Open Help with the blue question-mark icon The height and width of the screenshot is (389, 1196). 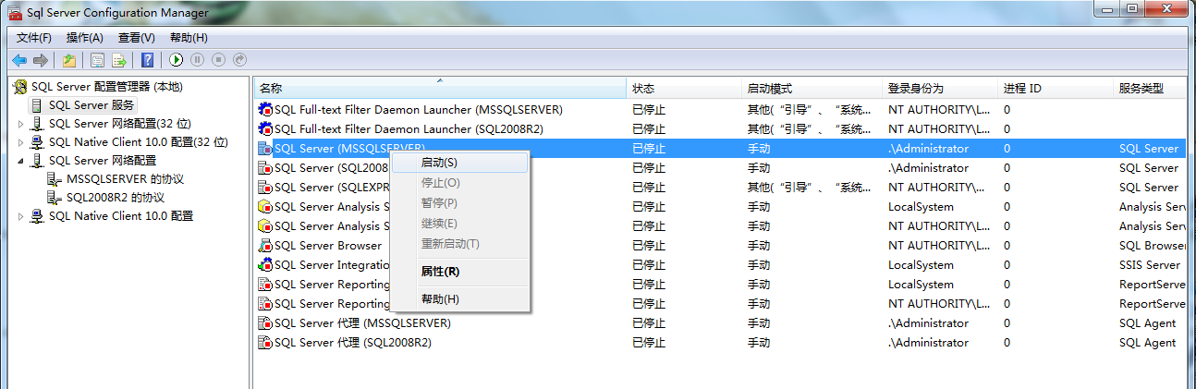pos(147,60)
